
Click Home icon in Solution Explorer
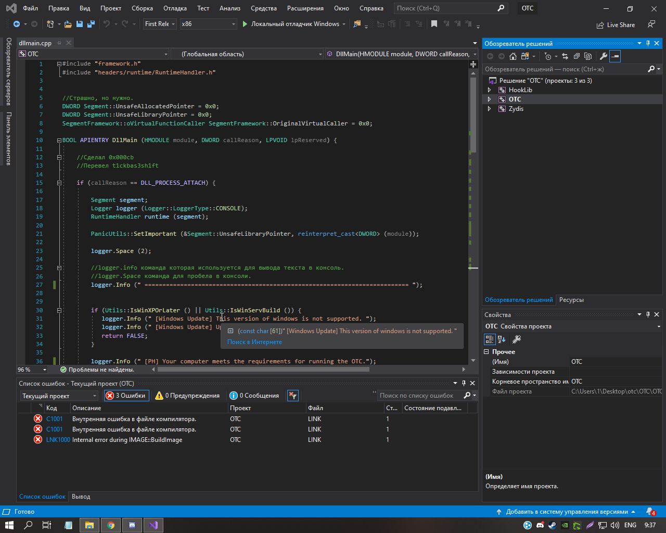point(513,56)
